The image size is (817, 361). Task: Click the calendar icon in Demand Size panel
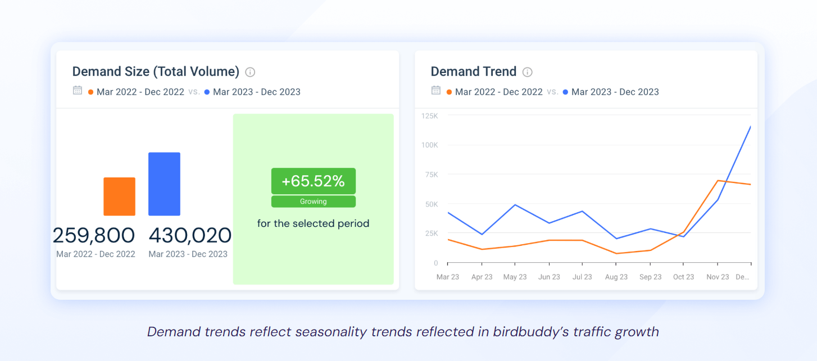[x=78, y=91]
